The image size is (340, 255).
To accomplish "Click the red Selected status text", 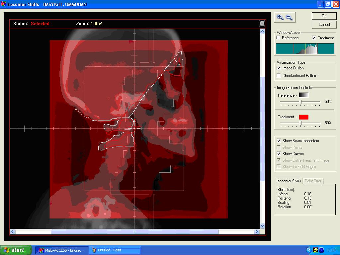I will [x=40, y=24].
